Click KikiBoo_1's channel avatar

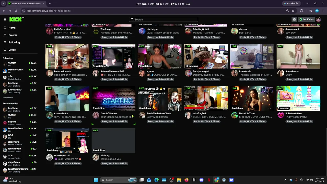pyautogui.click(x=96, y=157)
